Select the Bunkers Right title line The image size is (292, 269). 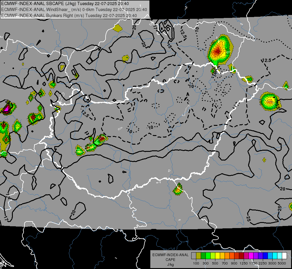click(69, 16)
